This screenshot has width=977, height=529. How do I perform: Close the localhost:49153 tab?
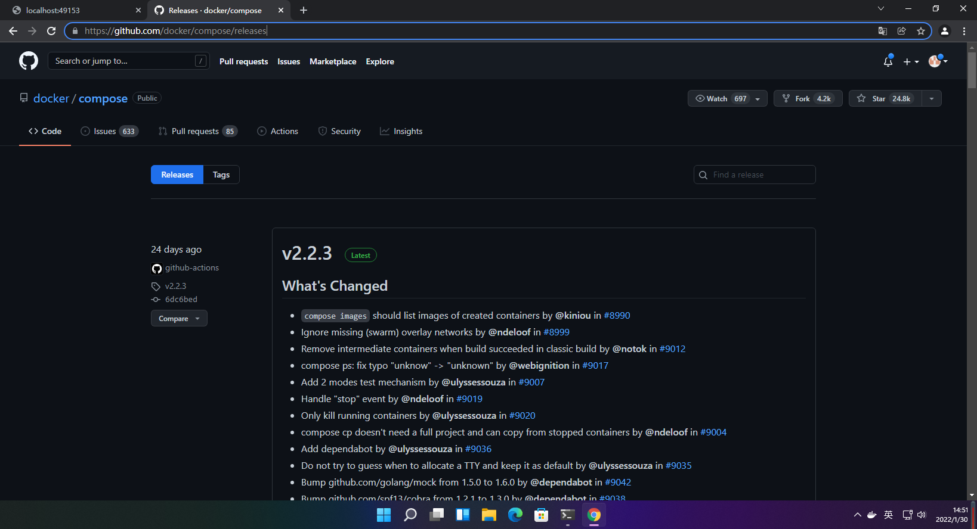coord(138,10)
